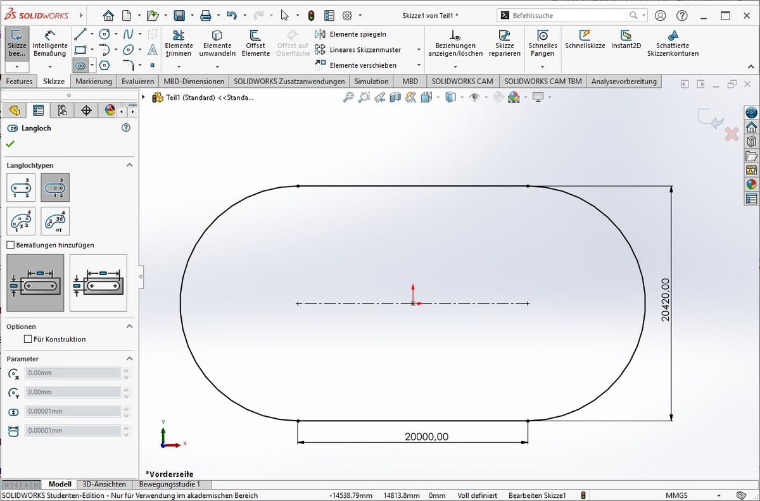Screen dimensions: 760x501
Task: Open the appearance color ball tab
Action: (110, 111)
